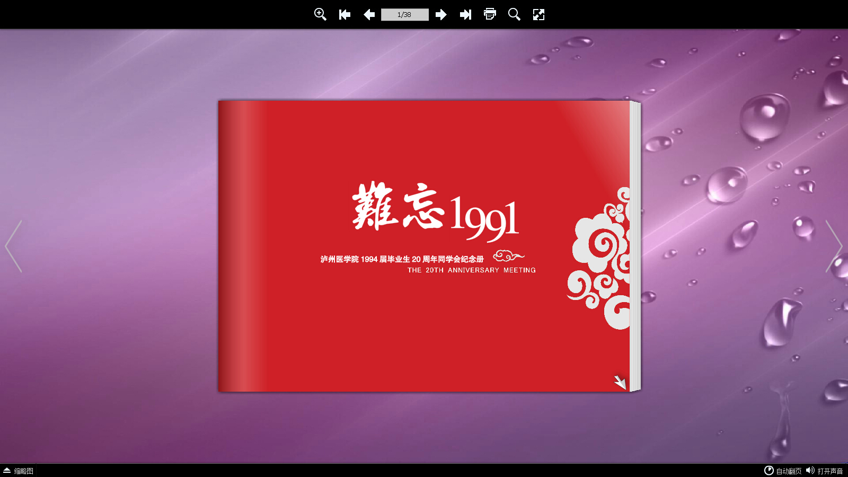Print the flipbook
Image resolution: width=848 pixels, height=477 pixels.
click(x=490, y=14)
